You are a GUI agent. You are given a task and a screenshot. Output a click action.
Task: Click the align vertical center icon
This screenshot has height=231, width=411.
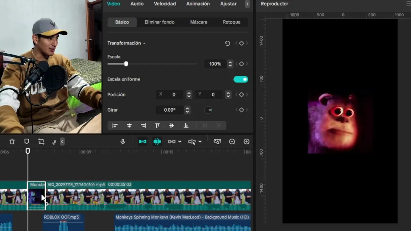click(171, 125)
